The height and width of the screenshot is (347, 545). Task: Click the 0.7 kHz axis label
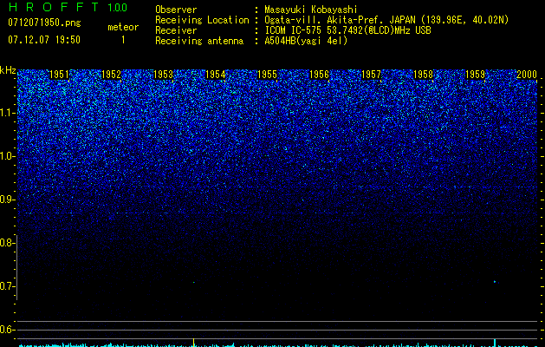(6, 286)
